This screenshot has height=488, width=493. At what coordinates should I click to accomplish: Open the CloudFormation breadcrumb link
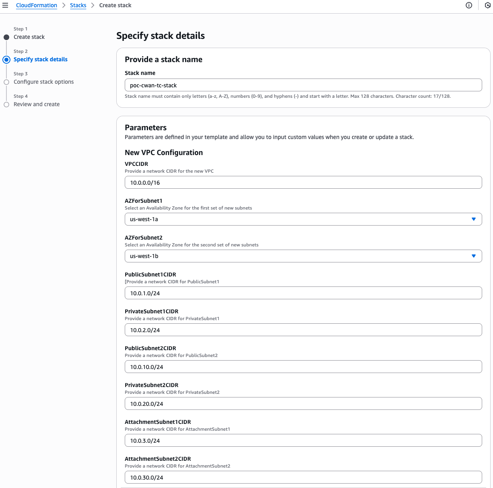pyautogui.click(x=37, y=5)
